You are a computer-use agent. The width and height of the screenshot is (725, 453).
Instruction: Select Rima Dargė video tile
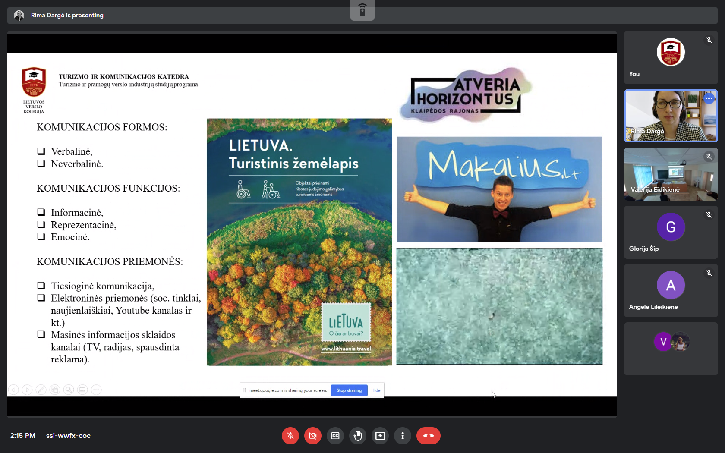pyautogui.click(x=671, y=116)
